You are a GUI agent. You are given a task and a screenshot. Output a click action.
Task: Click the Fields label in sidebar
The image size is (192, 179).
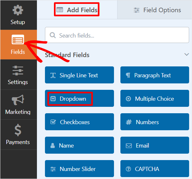tap(18, 52)
